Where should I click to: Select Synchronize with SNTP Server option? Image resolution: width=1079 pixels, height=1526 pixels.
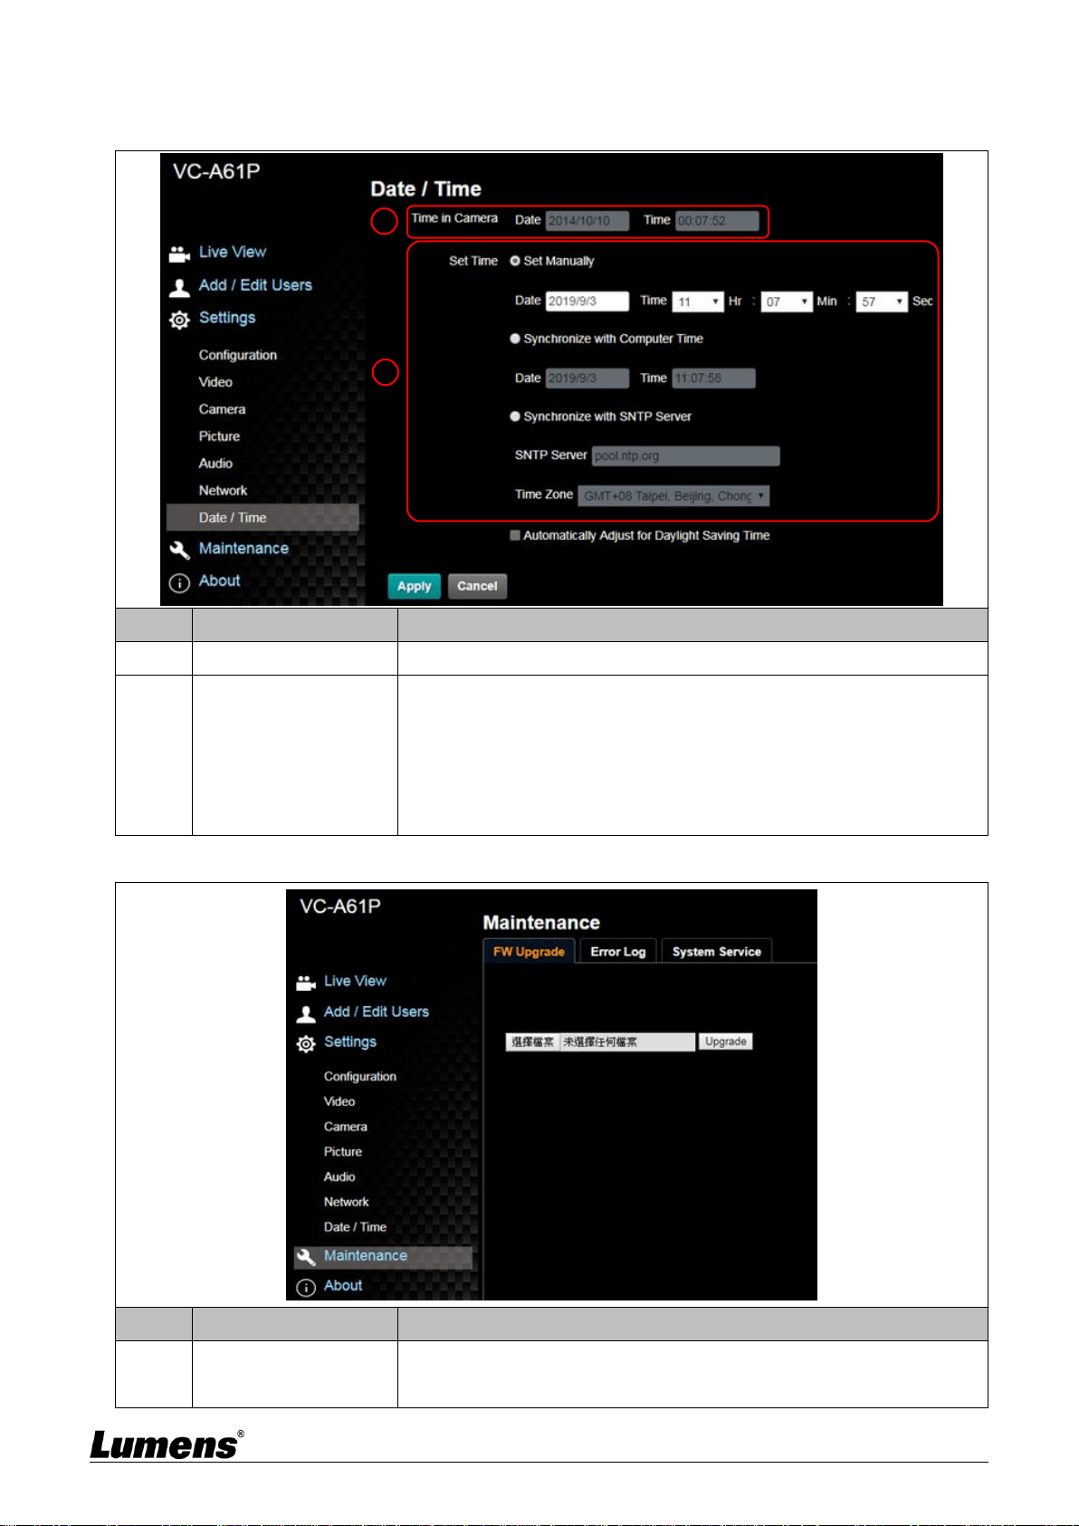click(515, 417)
